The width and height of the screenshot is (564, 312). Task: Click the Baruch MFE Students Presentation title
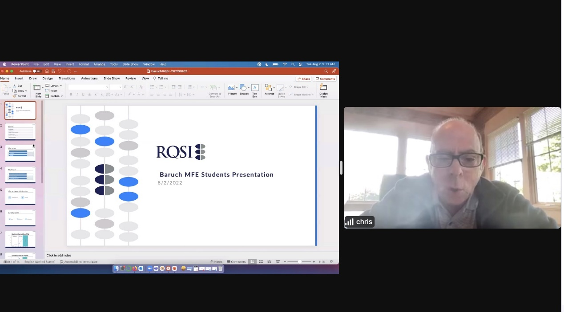pos(217,174)
